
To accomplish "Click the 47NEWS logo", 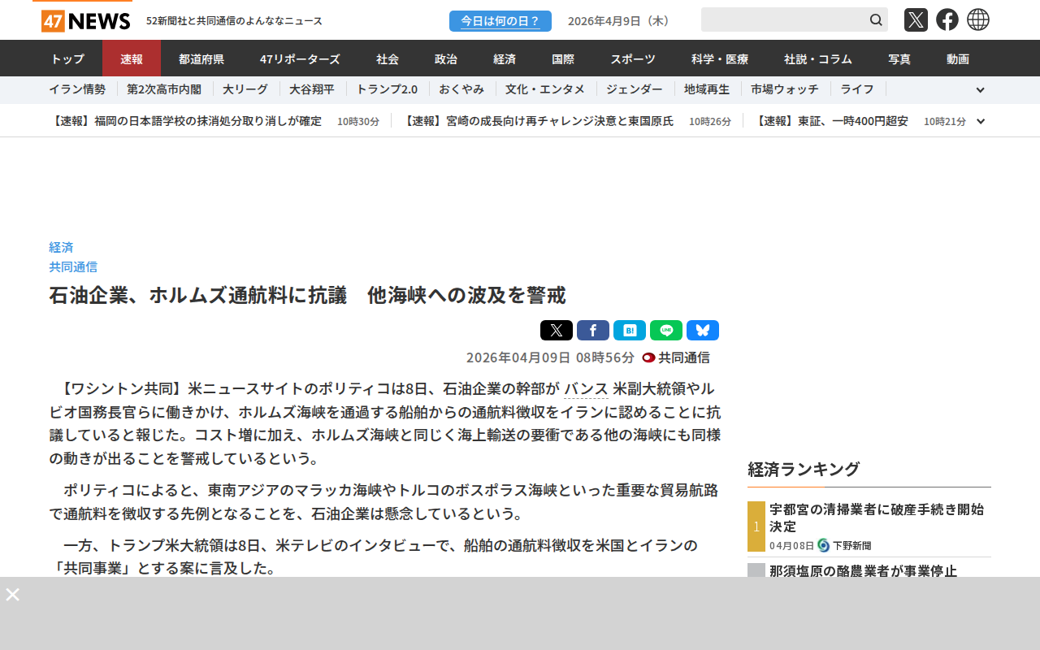I will (85, 20).
